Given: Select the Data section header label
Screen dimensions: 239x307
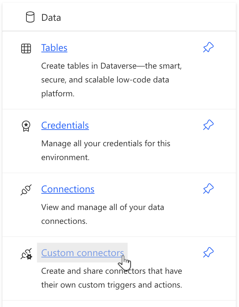Looking at the screenshot, I should (x=51, y=17).
